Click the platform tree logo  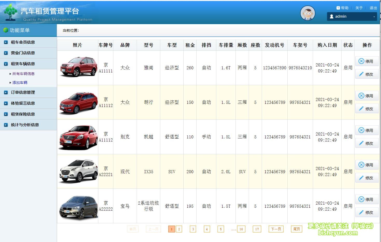click(11, 12)
